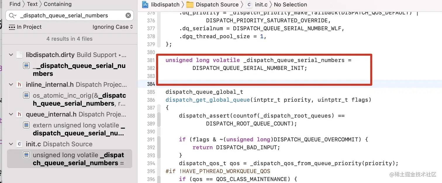Open the Containing match option menu
The image size is (442, 183).
(x=57, y=4)
